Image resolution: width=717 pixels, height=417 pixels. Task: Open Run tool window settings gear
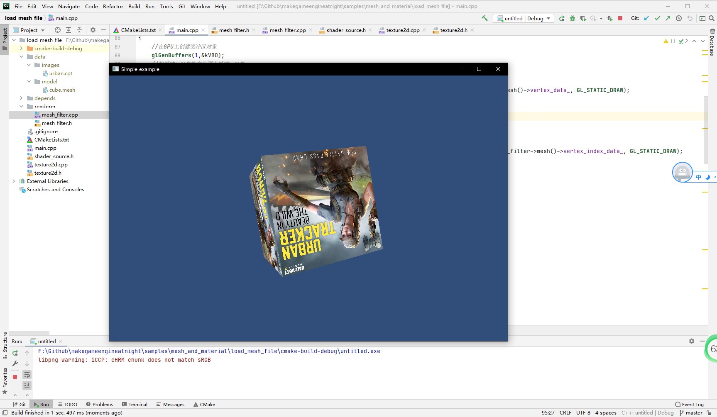(x=692, y=341)
